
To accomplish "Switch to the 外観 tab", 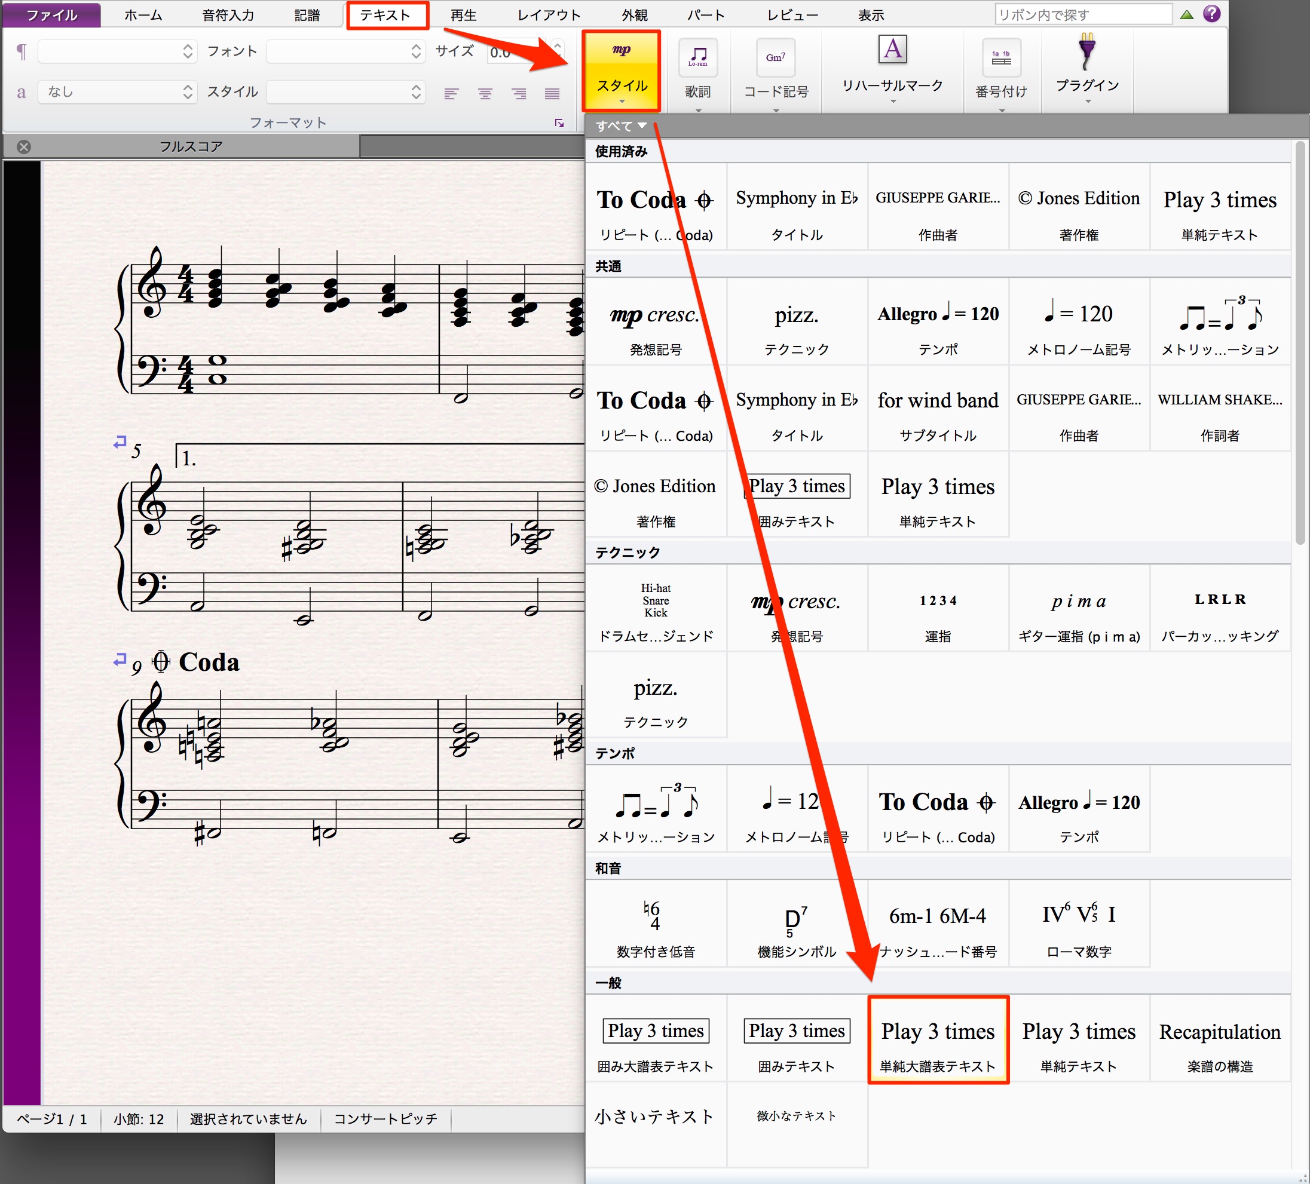I will [x=634, y=15].
